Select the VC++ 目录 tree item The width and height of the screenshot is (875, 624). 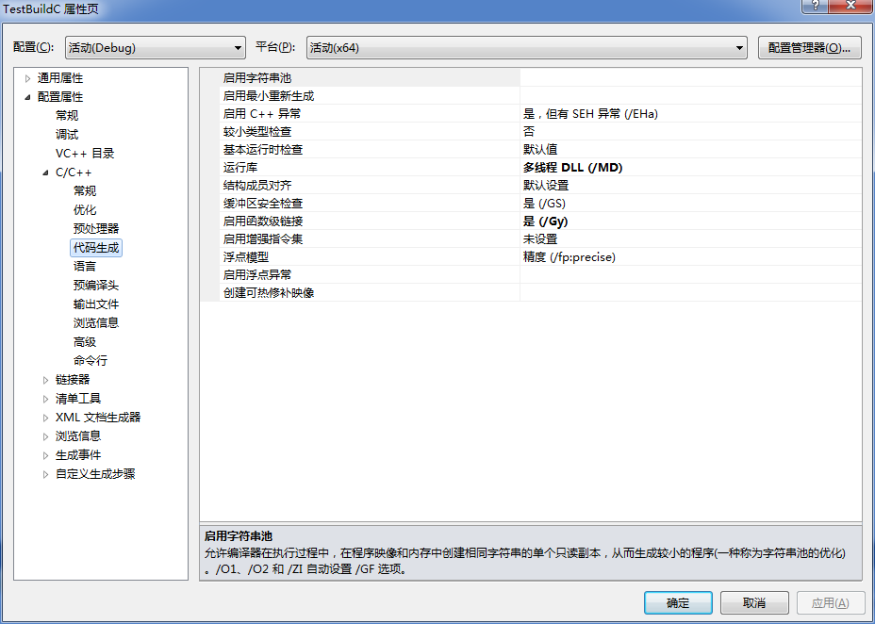tap(85, 154)
